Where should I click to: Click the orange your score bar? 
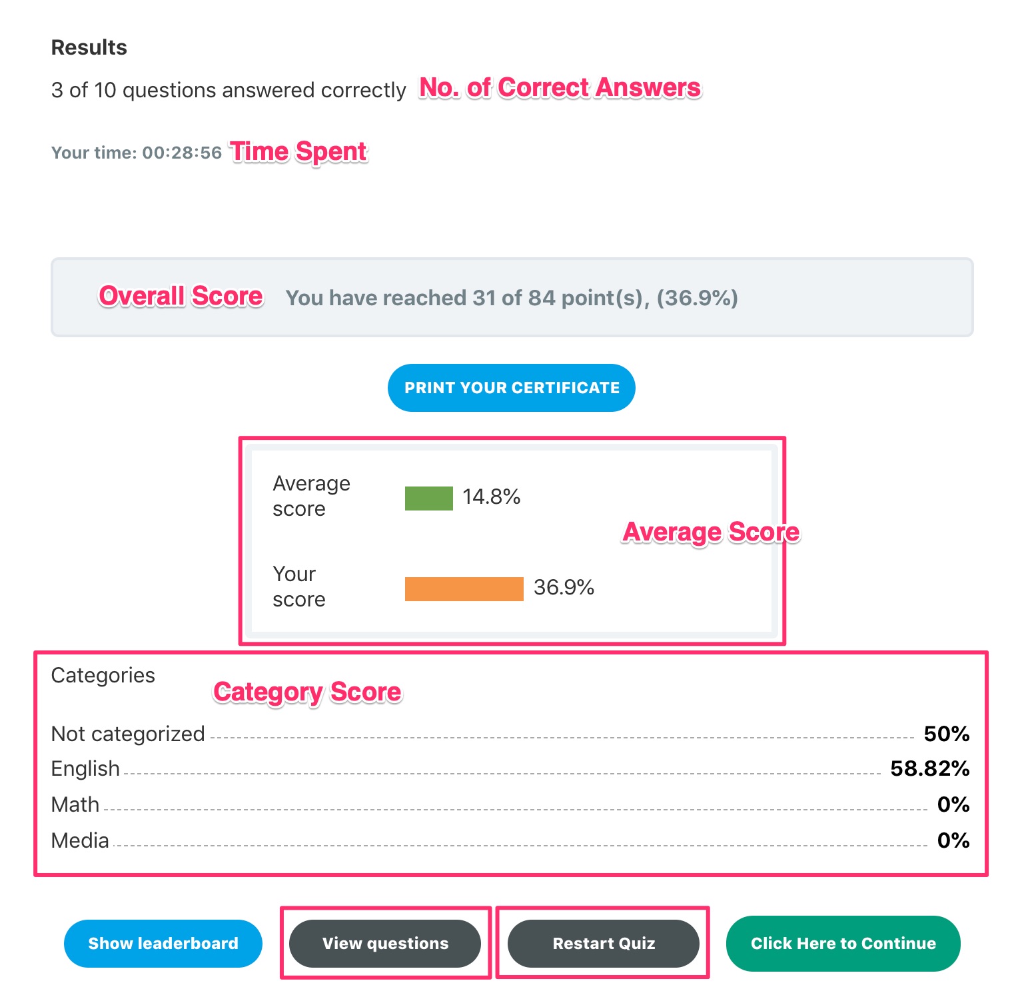point(464,588)
